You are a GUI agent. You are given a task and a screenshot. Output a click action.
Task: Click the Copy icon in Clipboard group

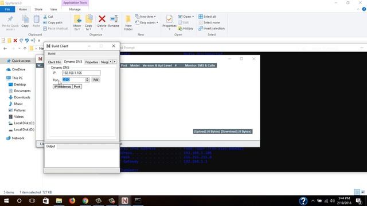point(25,19)
